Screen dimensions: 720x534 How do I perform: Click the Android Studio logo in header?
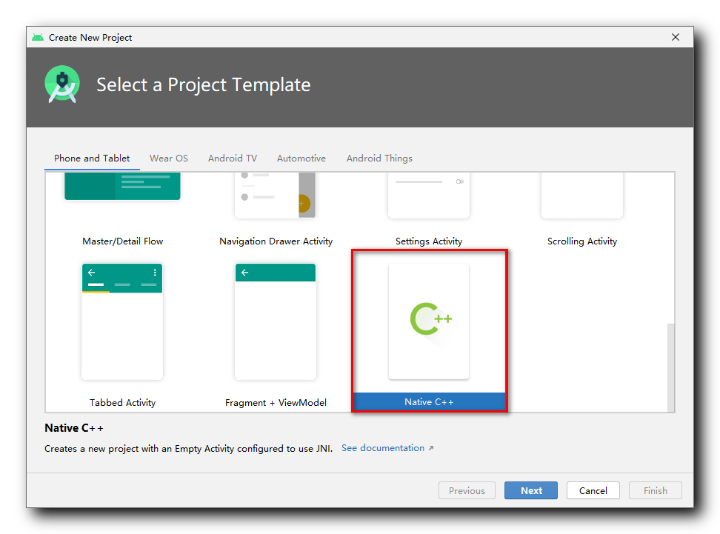click(x=62, y=84)
